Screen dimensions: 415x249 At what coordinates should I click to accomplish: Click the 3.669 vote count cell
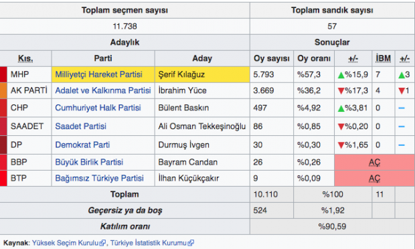(x=272, y=90)
